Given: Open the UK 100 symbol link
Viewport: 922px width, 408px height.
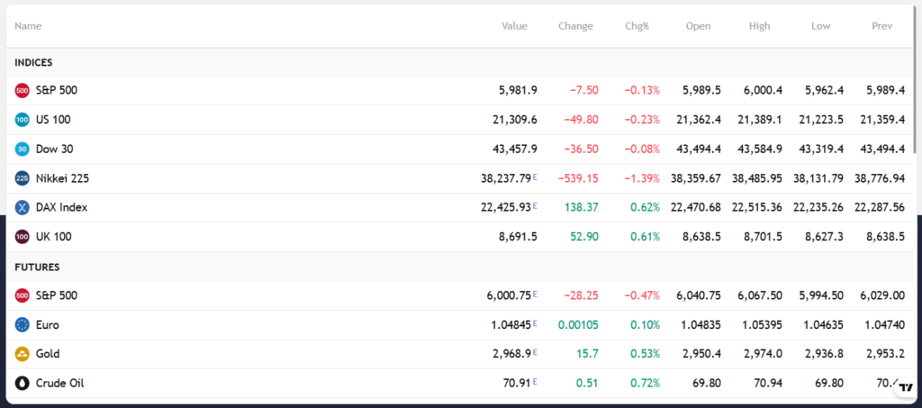Looking at the screenshot, I should point(53,237).
